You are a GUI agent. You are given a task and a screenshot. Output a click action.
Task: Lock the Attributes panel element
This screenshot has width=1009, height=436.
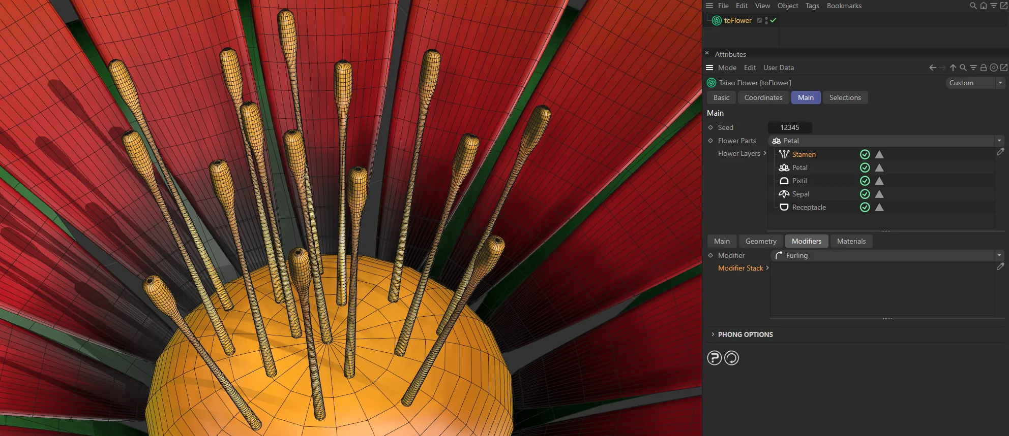tap(984, 68)
